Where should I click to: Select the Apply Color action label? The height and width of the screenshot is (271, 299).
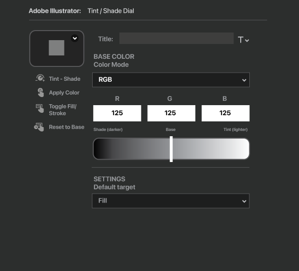click(x=64, y=93)
